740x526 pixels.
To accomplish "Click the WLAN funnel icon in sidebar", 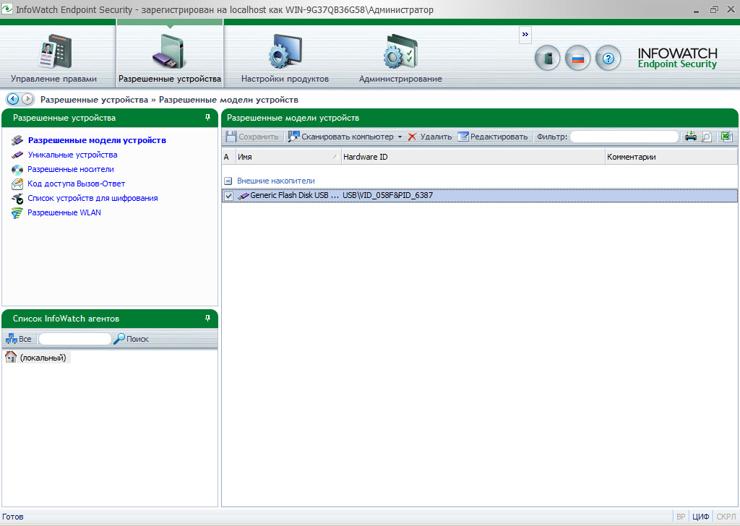I will coord(17,213).
